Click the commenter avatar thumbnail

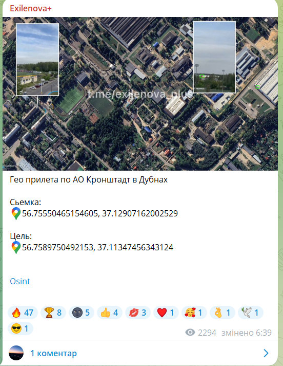tap(16, 353)
